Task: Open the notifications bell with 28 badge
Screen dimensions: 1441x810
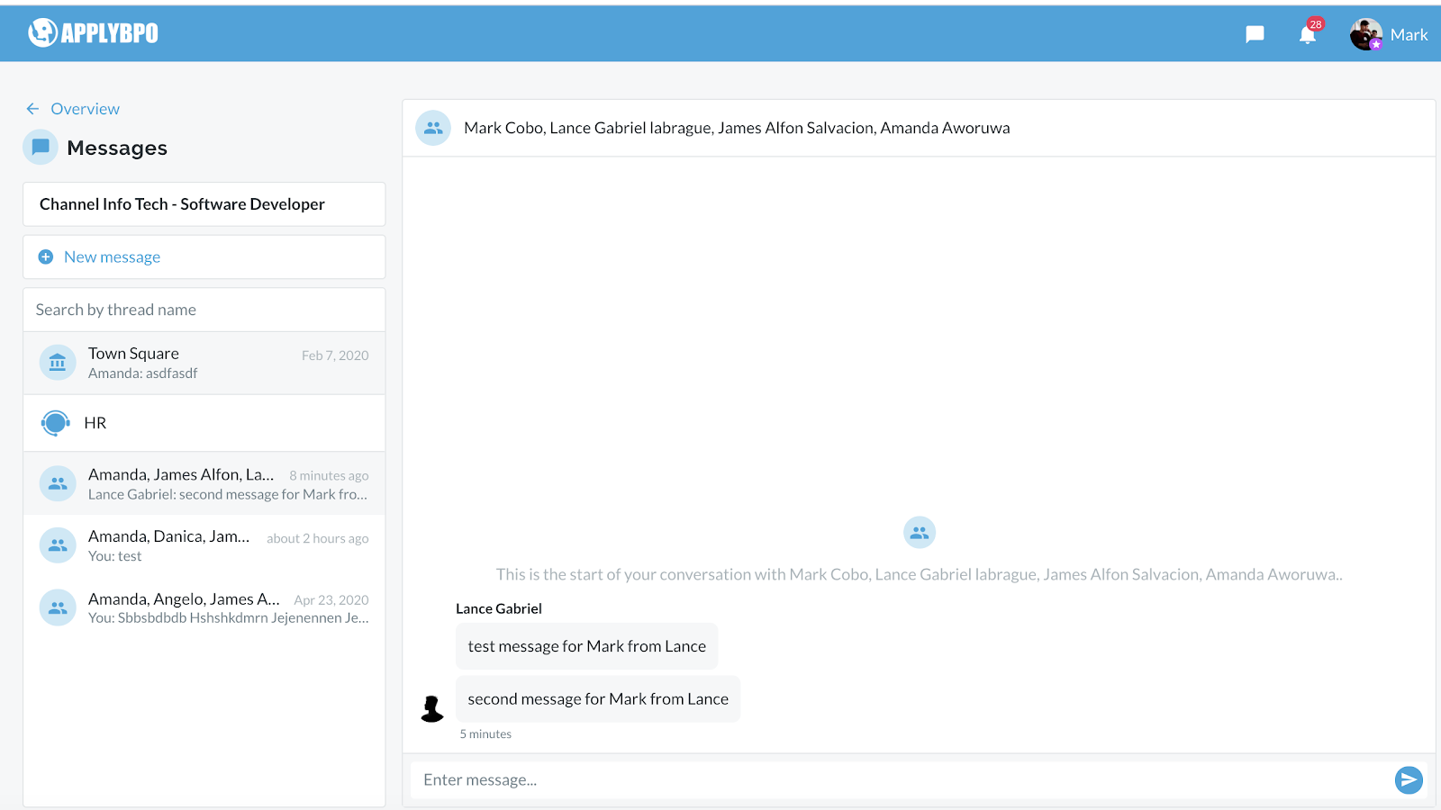Action: point(1308,35)
